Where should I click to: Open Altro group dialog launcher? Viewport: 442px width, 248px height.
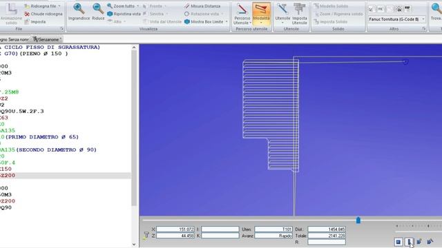pyautogui.click(x=423, y=29)
